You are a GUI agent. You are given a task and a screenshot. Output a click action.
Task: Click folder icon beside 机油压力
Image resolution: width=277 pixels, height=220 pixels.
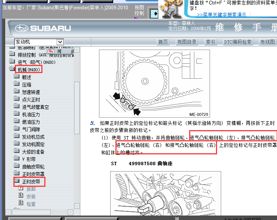point(17,113)
